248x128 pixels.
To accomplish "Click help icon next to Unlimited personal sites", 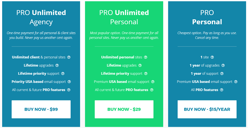I will pos(146,57).
